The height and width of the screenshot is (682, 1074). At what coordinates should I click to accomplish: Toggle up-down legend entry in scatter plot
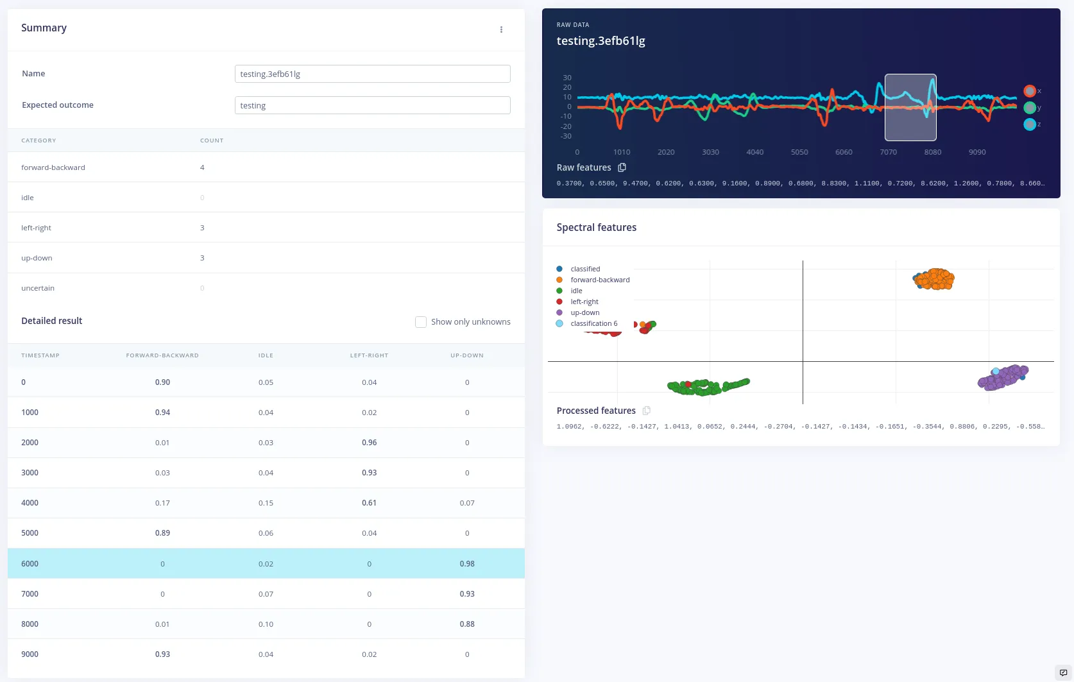[x=584, y=312]
